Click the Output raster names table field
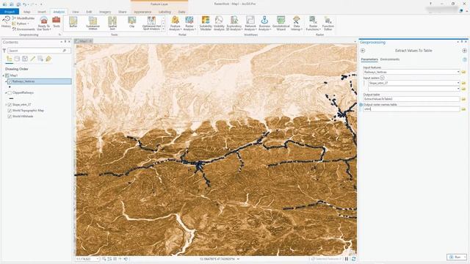The width and height of the screenshot is (470, 264). (x=411, y=109)
